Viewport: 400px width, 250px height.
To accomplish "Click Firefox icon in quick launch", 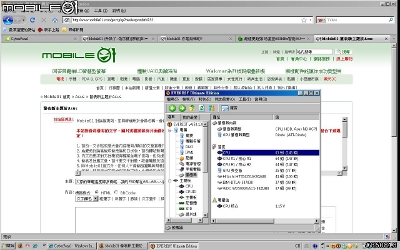I will tap(20, 246).
